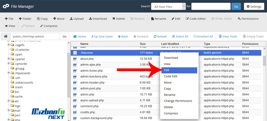Choose Rename from the context menu

[x=179, y=95]
